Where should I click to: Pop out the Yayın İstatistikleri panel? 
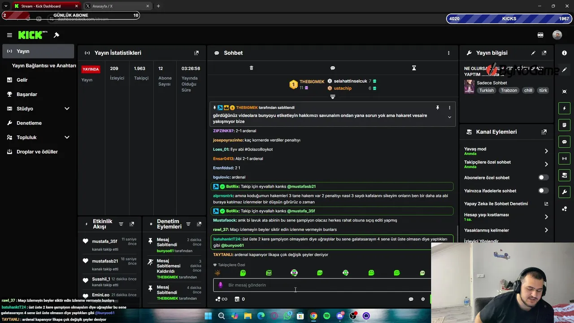[x=196, y=53]
